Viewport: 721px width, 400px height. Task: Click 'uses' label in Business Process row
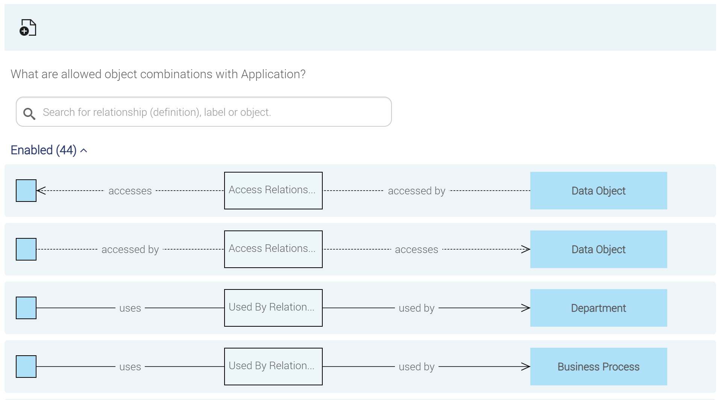coord(130,367)
